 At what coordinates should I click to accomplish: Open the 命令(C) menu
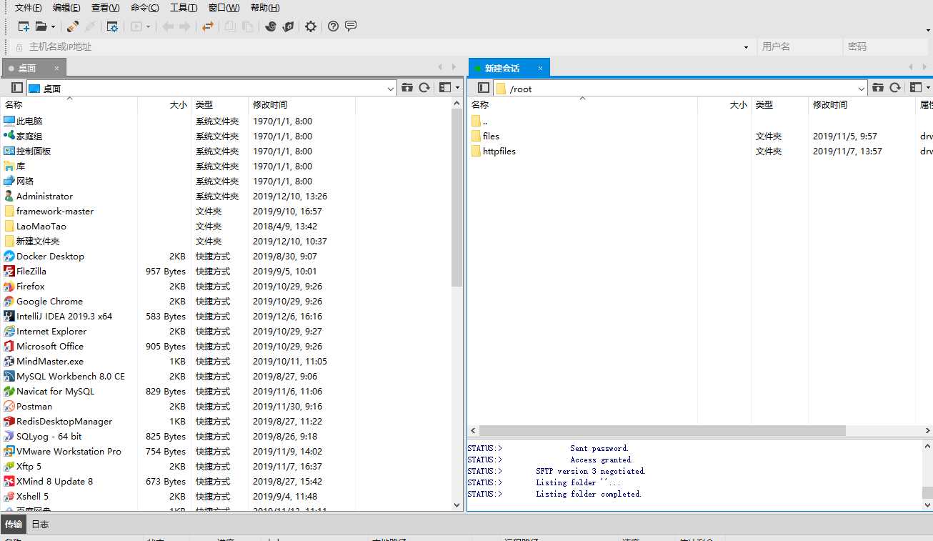[145, 8]
